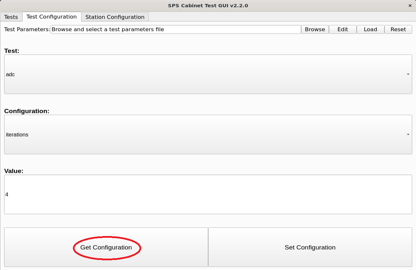The height and width of the screenshot is (270, 416).
Task: Click the SPS Cabinet Test GUI title bar
Action: tap(208, 6)
